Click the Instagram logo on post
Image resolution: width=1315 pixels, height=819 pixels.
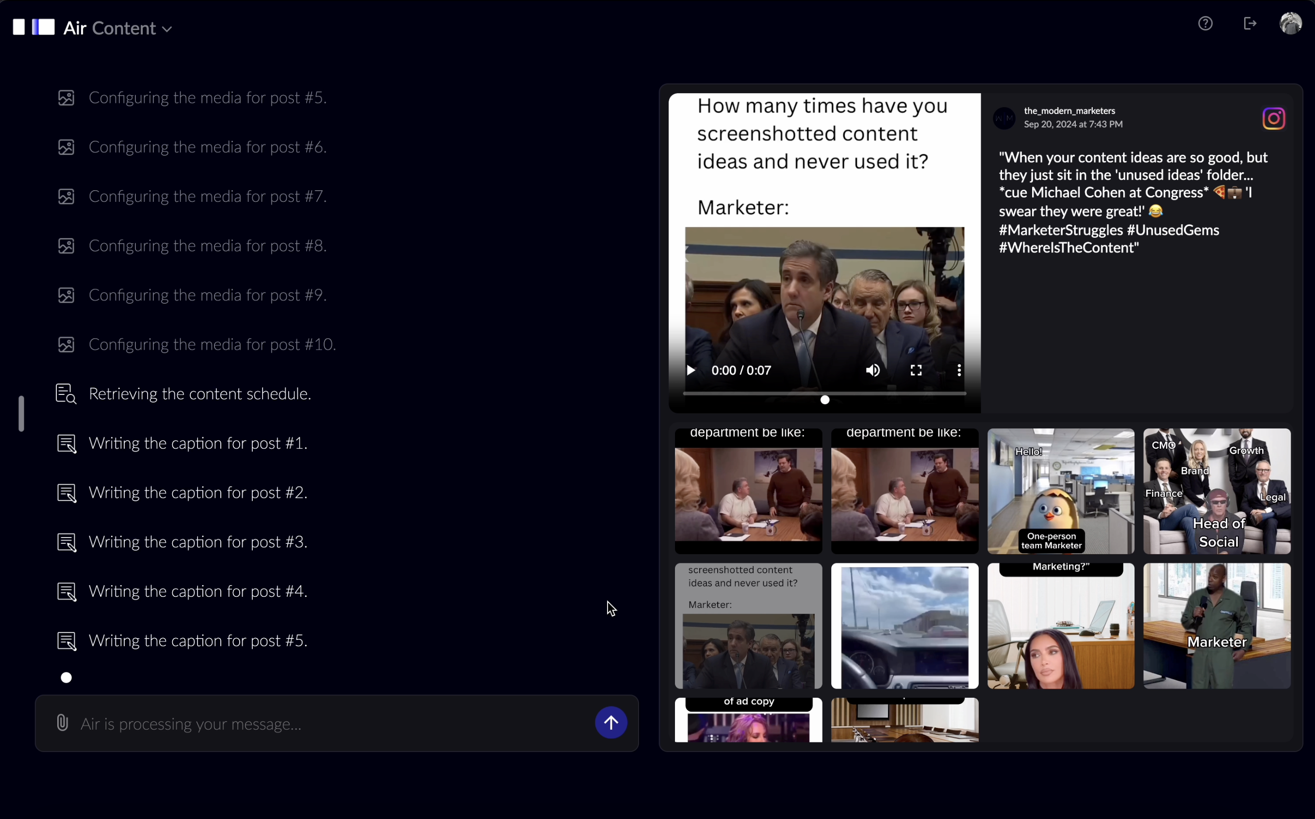1273,118
